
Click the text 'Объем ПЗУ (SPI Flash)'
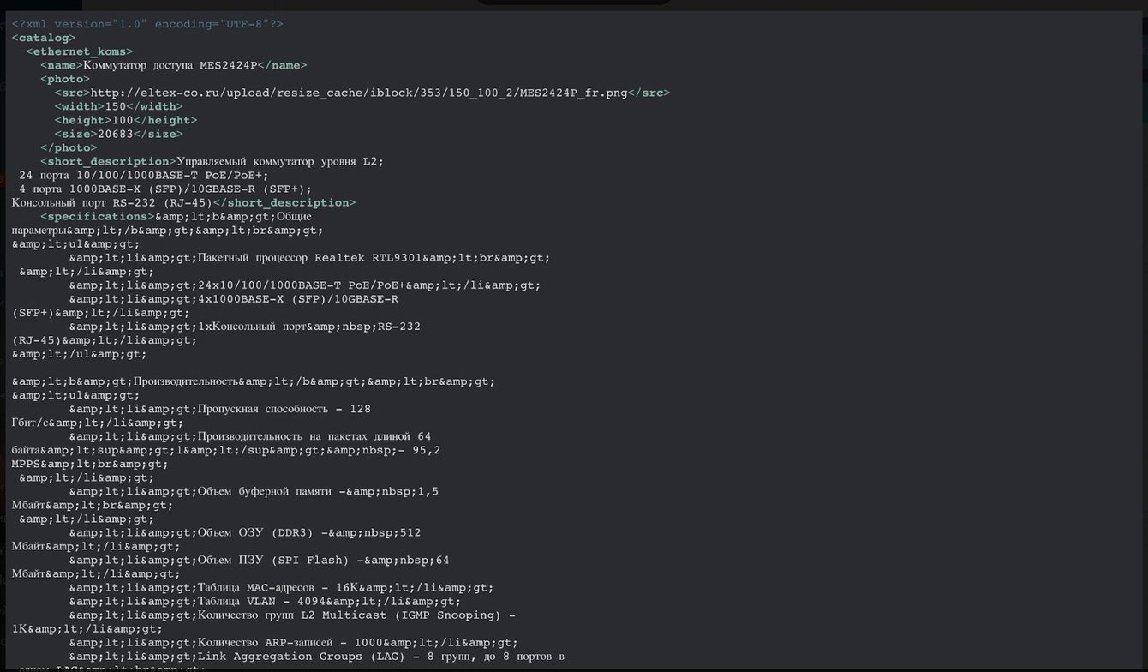tap(272, 560)
